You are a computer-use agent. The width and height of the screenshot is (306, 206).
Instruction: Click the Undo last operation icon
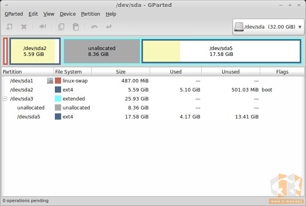[94, 27]
